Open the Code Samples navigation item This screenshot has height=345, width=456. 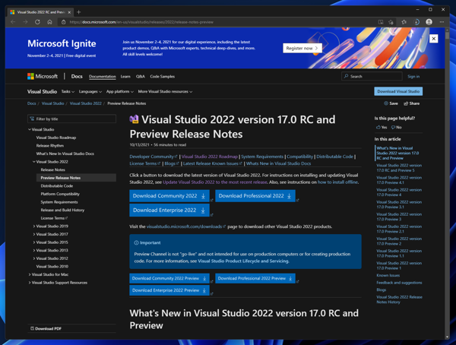[162, 76]
